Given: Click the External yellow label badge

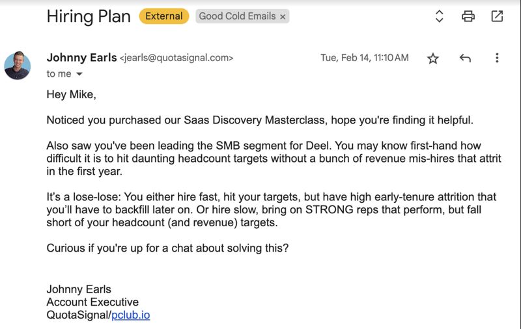Looking at the screenshot, I should tap(164, 16).
